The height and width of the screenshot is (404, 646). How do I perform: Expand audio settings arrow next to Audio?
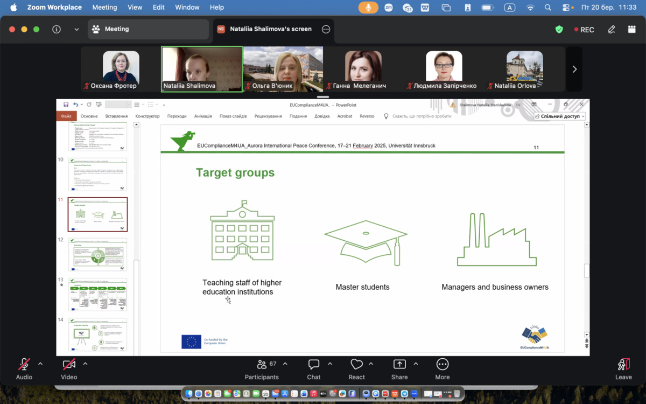coord(40,364)
